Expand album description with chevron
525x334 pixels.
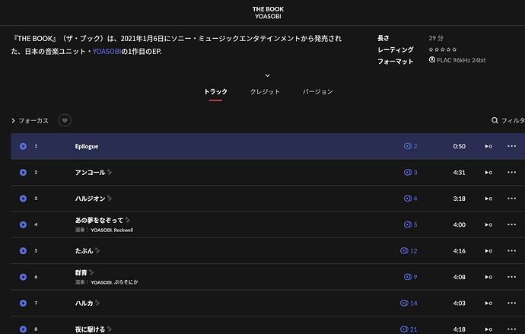[268, 75]
